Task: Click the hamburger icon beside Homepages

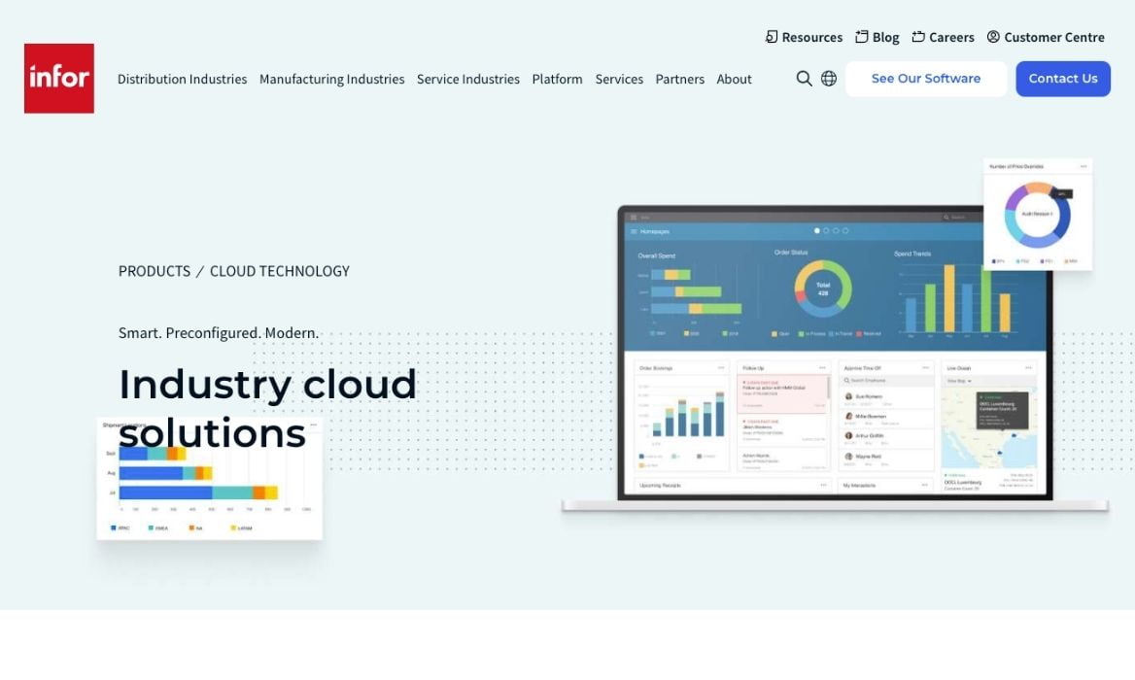Action: 633,231
